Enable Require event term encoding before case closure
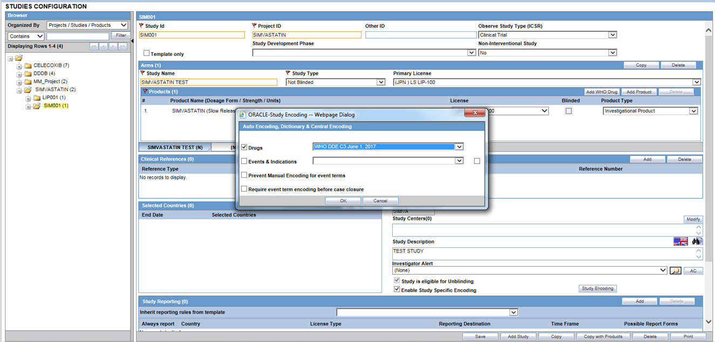The width and height of the screenshot is (715, 342). (244, 189)
